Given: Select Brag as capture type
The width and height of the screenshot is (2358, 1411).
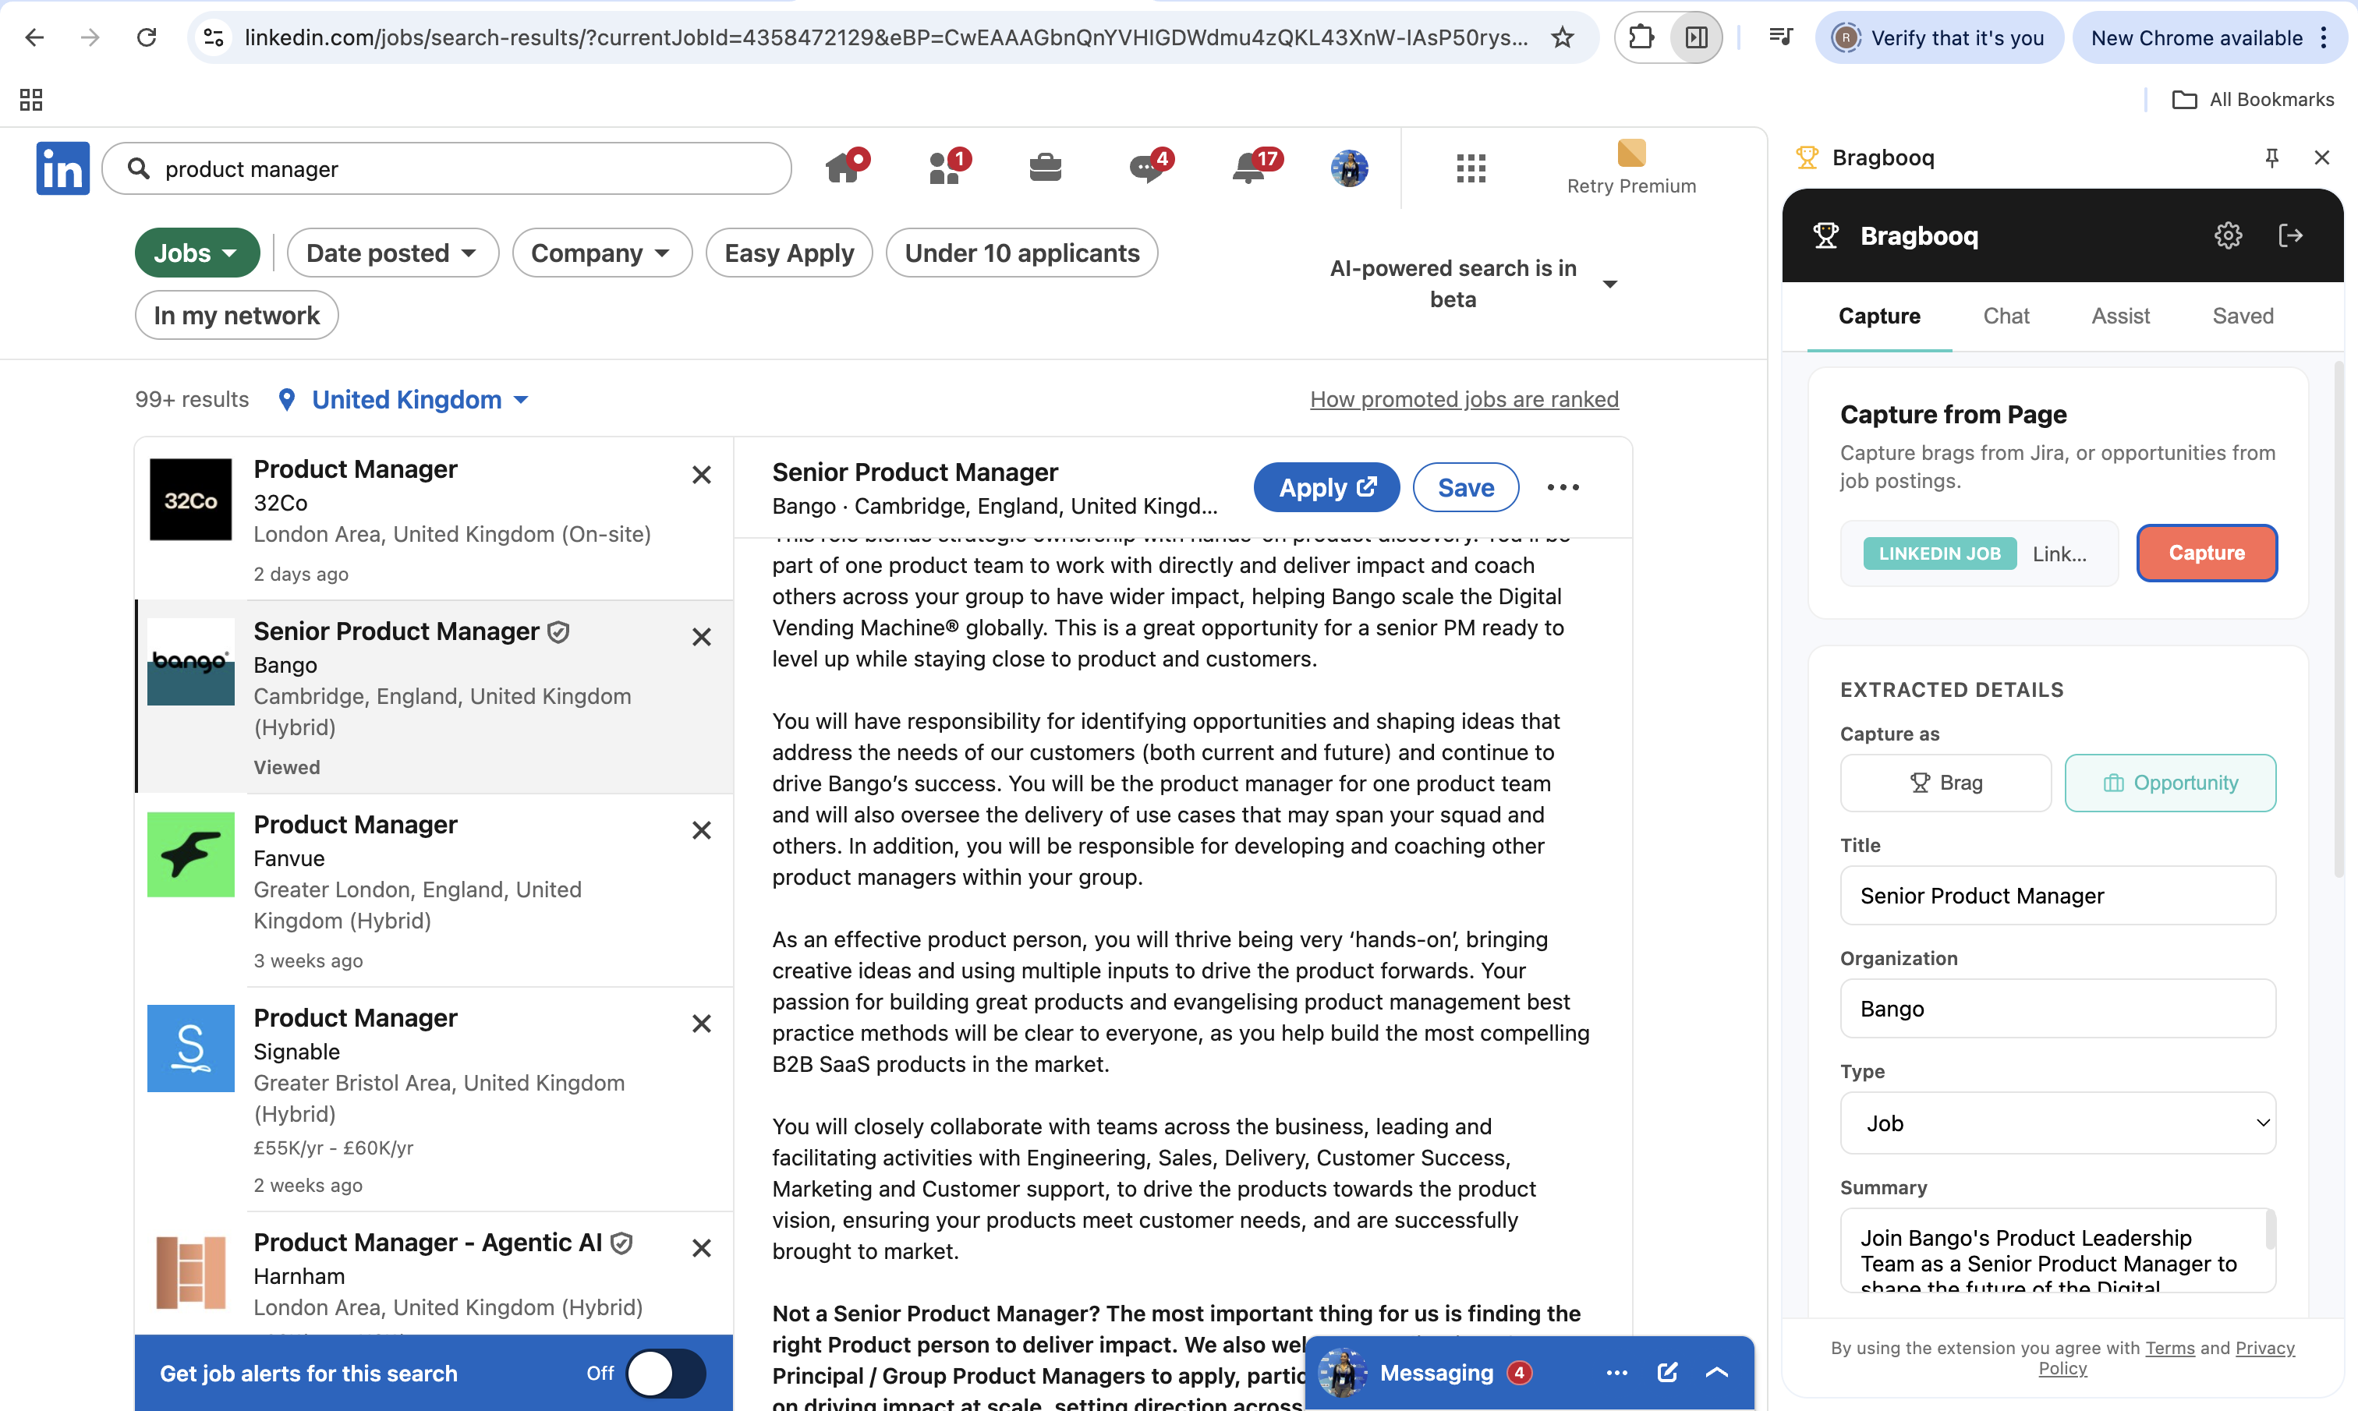Looking at the screenshot, I should pyautogui.click(x=1946, y=783).
